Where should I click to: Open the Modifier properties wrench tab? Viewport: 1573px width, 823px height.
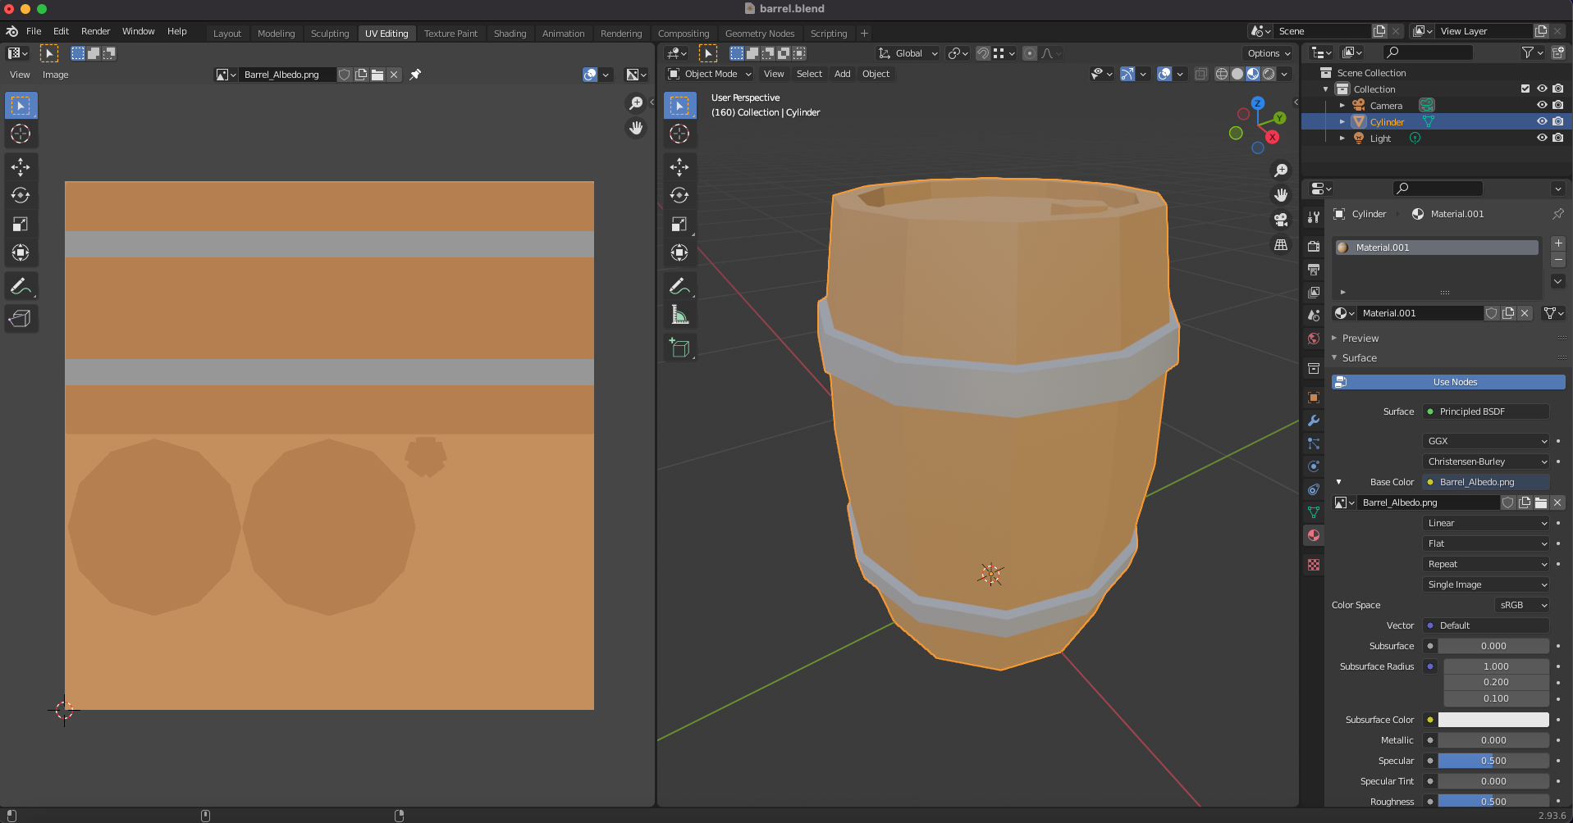(1314, 421)
